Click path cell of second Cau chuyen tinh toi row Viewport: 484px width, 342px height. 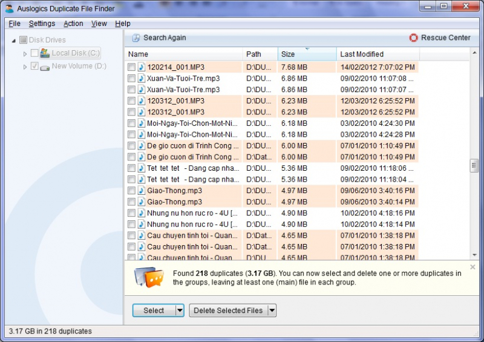259,247
